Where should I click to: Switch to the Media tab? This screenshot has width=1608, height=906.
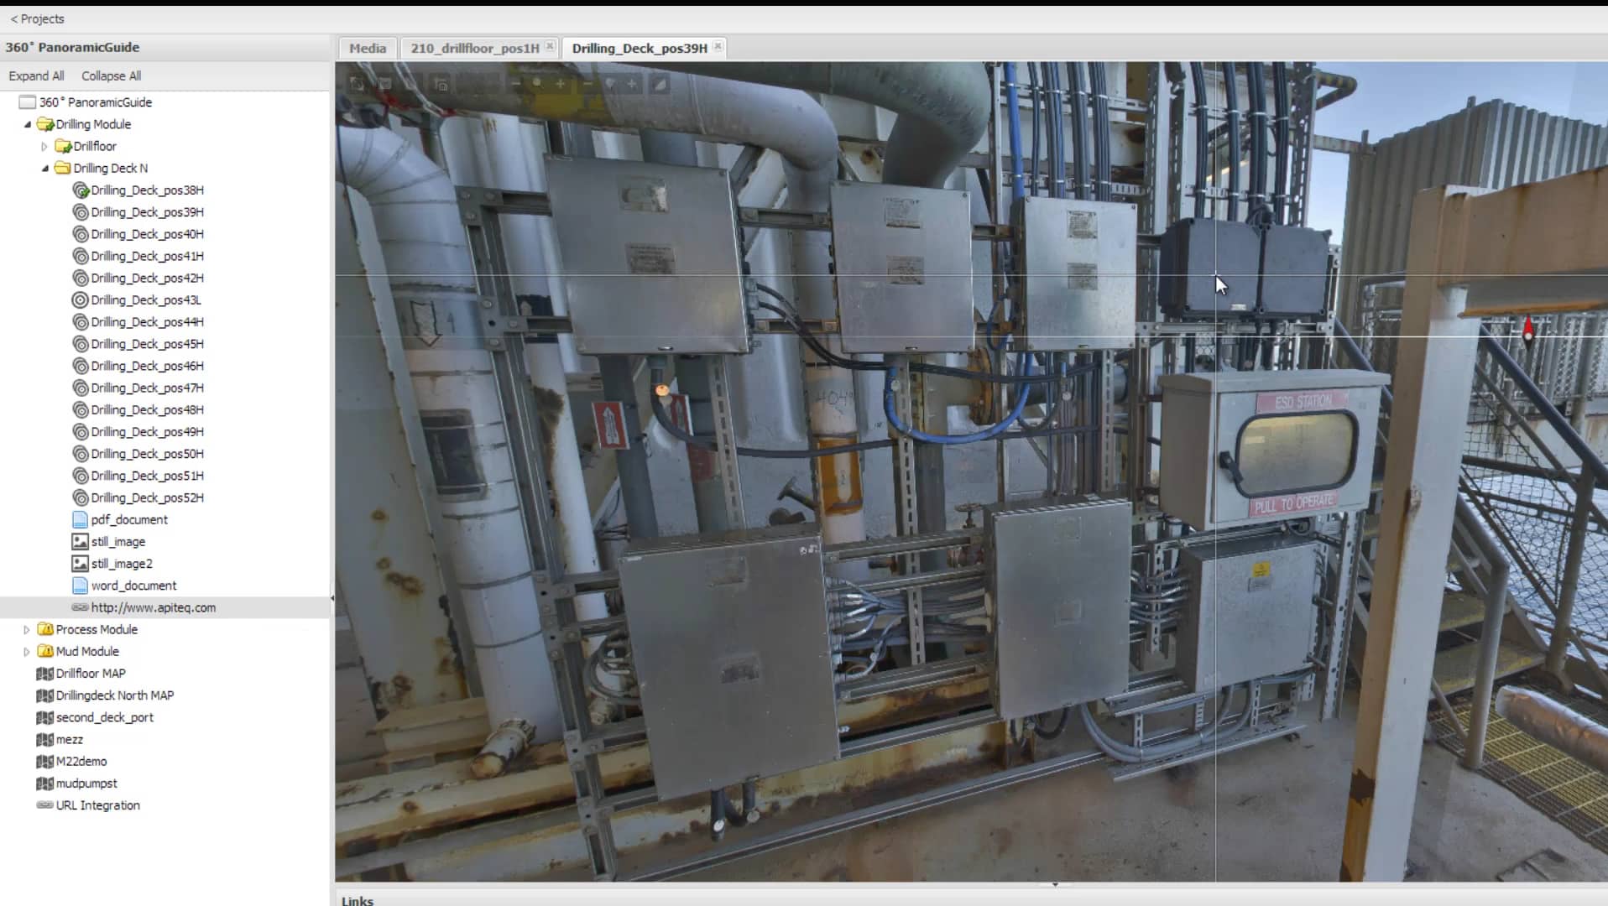click(x=367, y=48)
